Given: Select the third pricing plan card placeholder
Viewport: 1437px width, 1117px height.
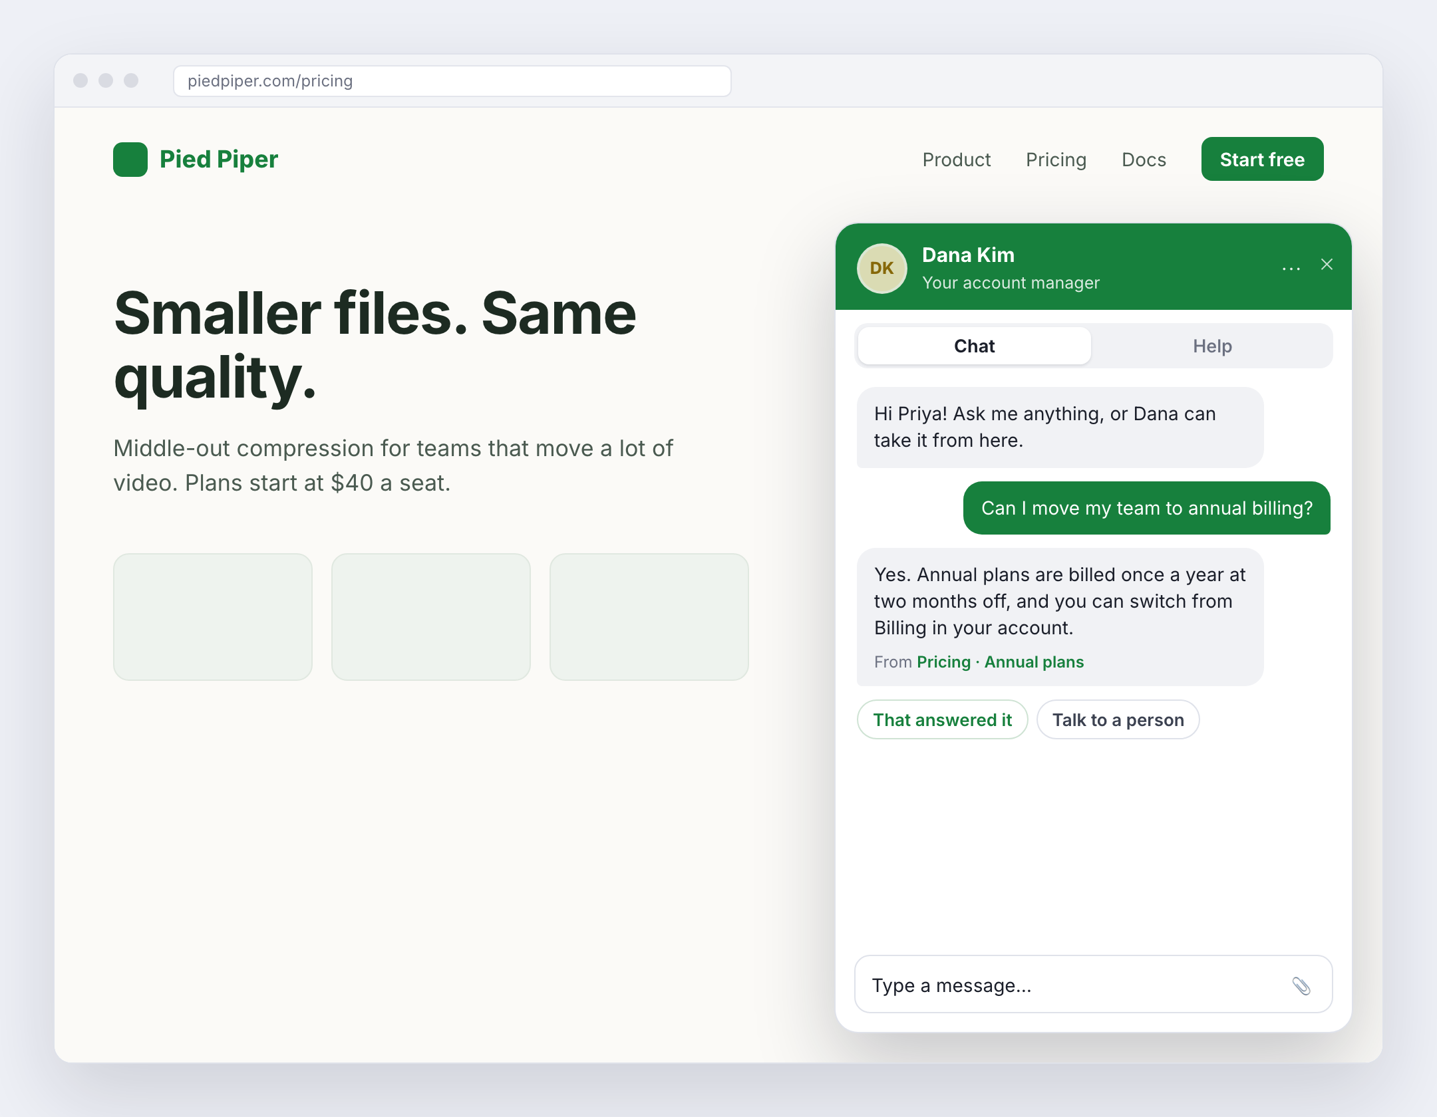Looking at the screenshot, I should (649, 617).
